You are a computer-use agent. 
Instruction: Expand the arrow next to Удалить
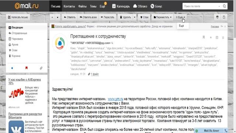[x=135, y=17]
